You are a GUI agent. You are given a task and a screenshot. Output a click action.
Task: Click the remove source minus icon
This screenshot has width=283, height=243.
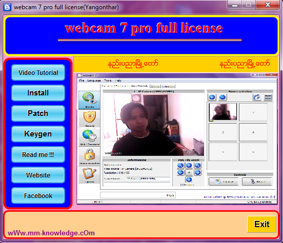pyautogui.click(x=223, y=97)
